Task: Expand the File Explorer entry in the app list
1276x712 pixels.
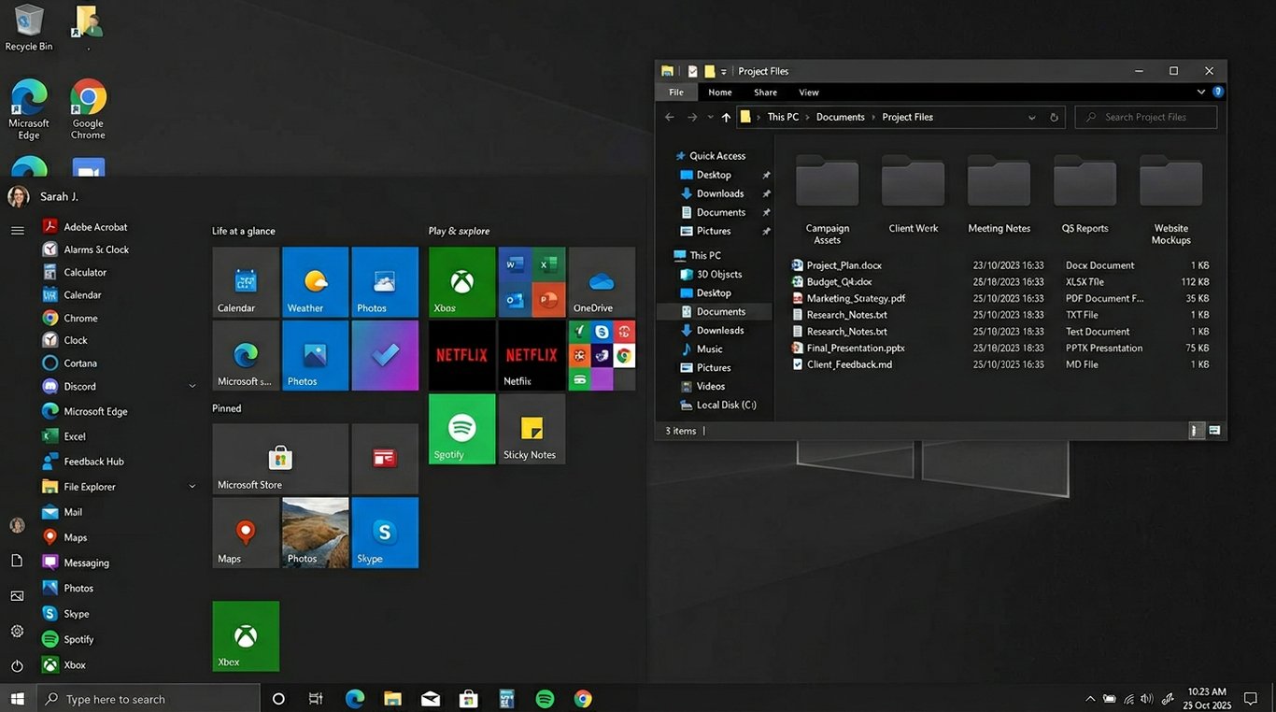Action: point(192,487)
